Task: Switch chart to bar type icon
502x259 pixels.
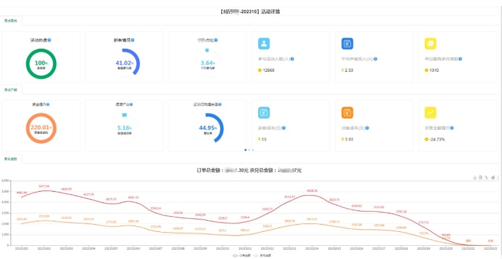Action: (x=493, y=177)
